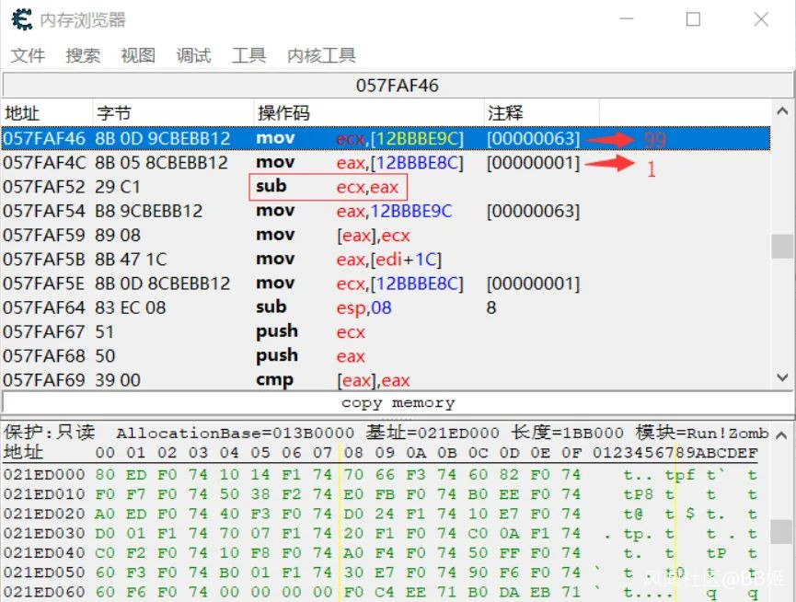Click comment [00000063] on row 057FAF54
796x602 pixels.
click(533, 211)
